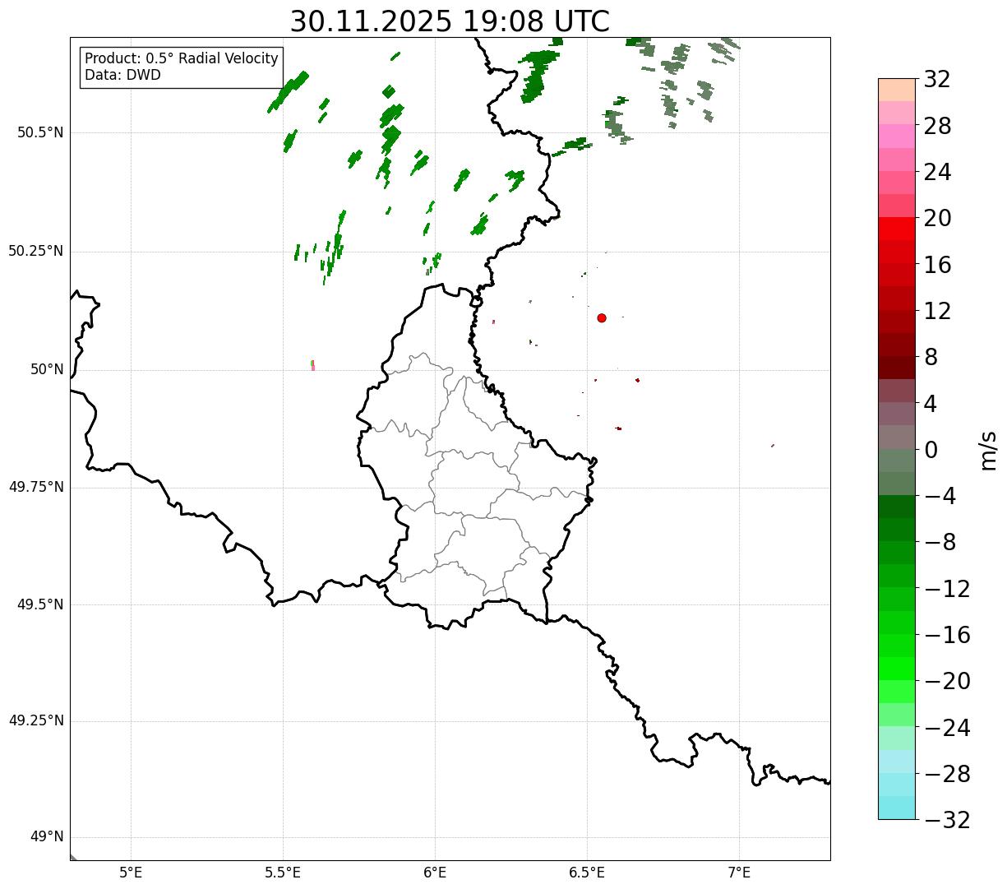Image resolution: width=1007 pixels, height=889 pixels.
Task: Click the 20 colorbar tick label
Action: (937, 219)
